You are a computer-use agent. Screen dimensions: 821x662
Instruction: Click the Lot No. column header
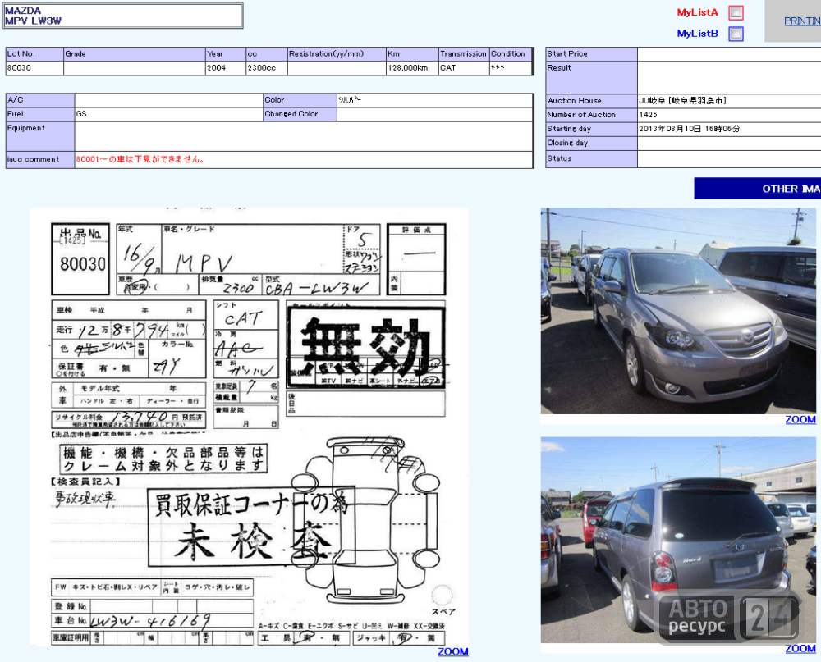pos(34,54)
